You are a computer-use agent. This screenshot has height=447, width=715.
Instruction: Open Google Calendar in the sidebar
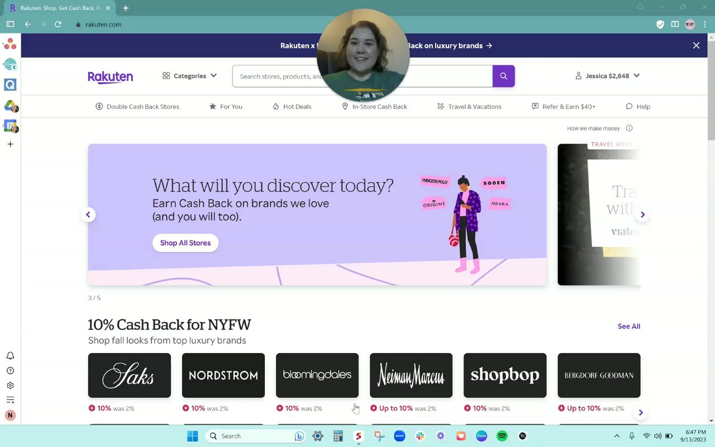click(x=10, y=126)
